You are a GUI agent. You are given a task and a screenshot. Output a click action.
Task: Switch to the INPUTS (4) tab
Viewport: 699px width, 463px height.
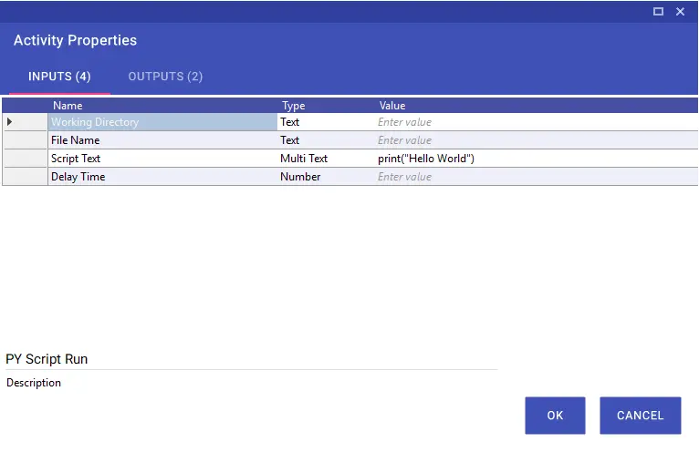coord(59,77)
